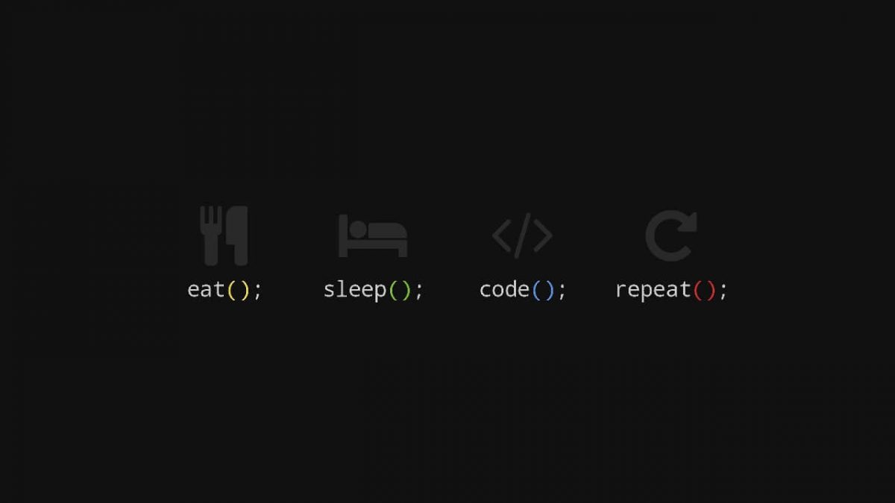Click the circular repeat arrow icon
This screenshot has height=503, width=895.
pos(671,235)
